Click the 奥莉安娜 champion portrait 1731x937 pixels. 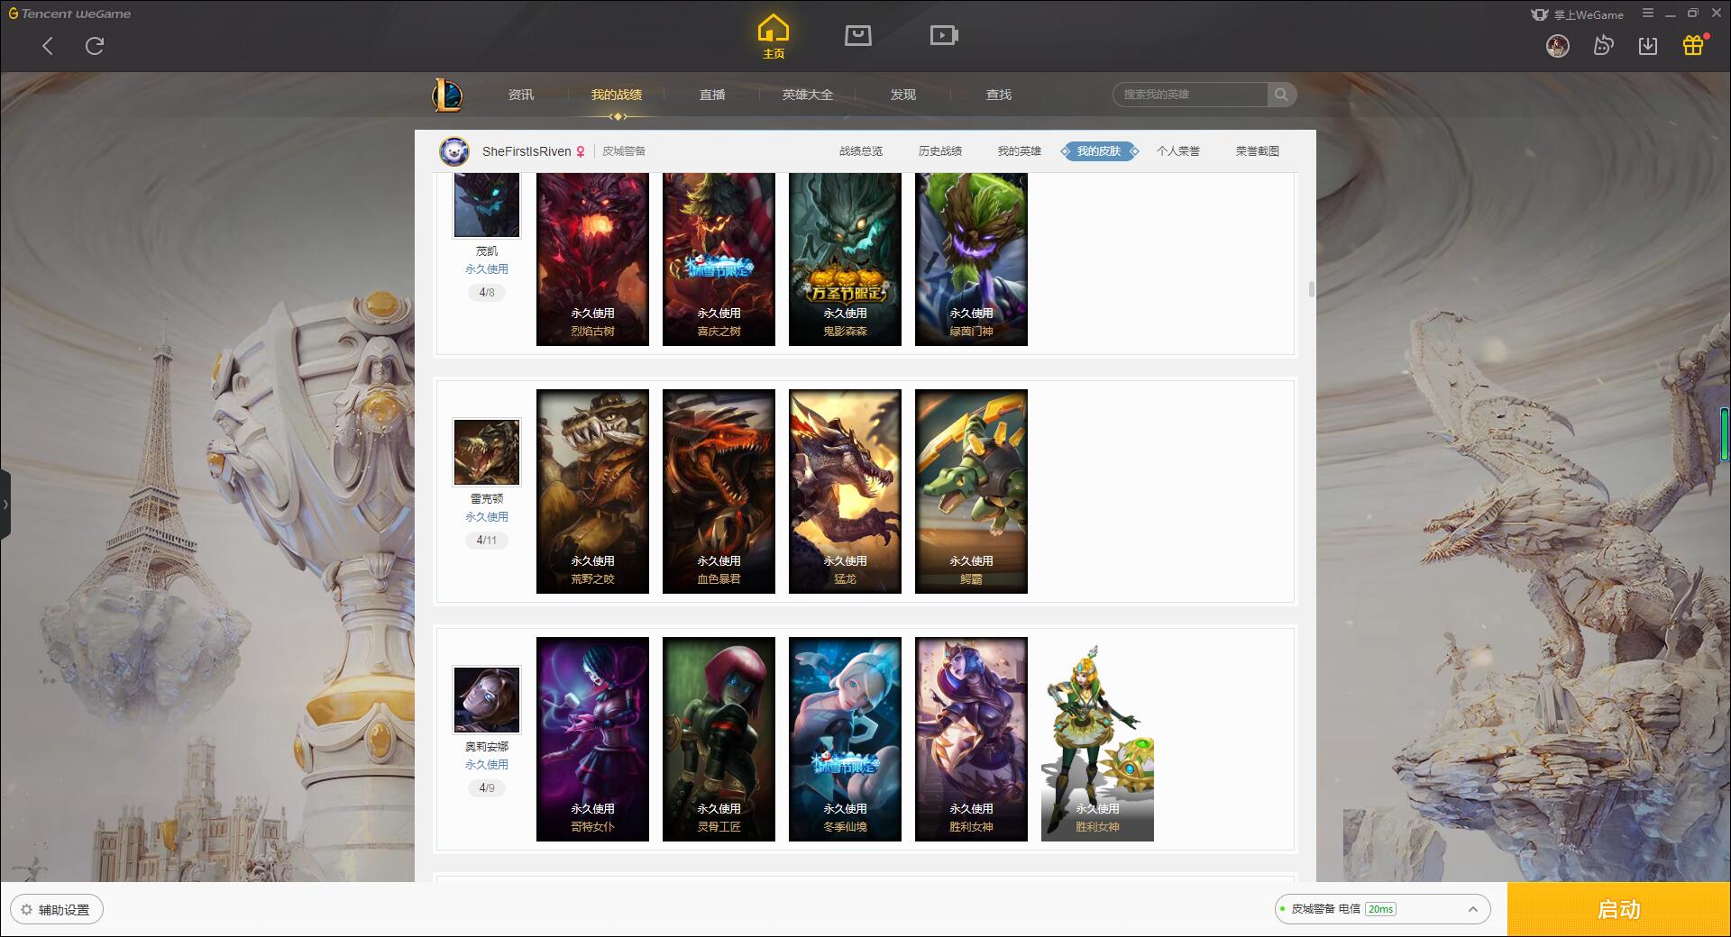pyautogui.click(x=486, y=700)
